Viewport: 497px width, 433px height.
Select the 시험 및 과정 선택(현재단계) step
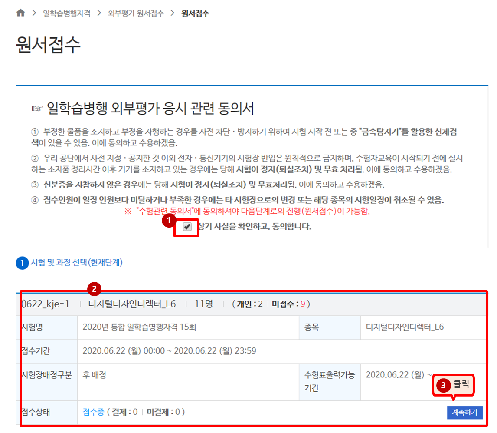point(69,263)
